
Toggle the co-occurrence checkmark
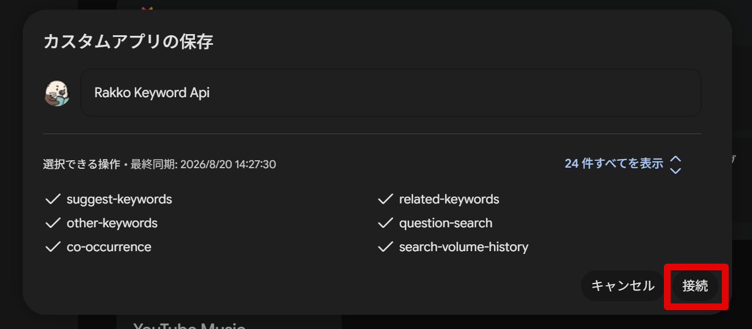[x=53, y=247]
